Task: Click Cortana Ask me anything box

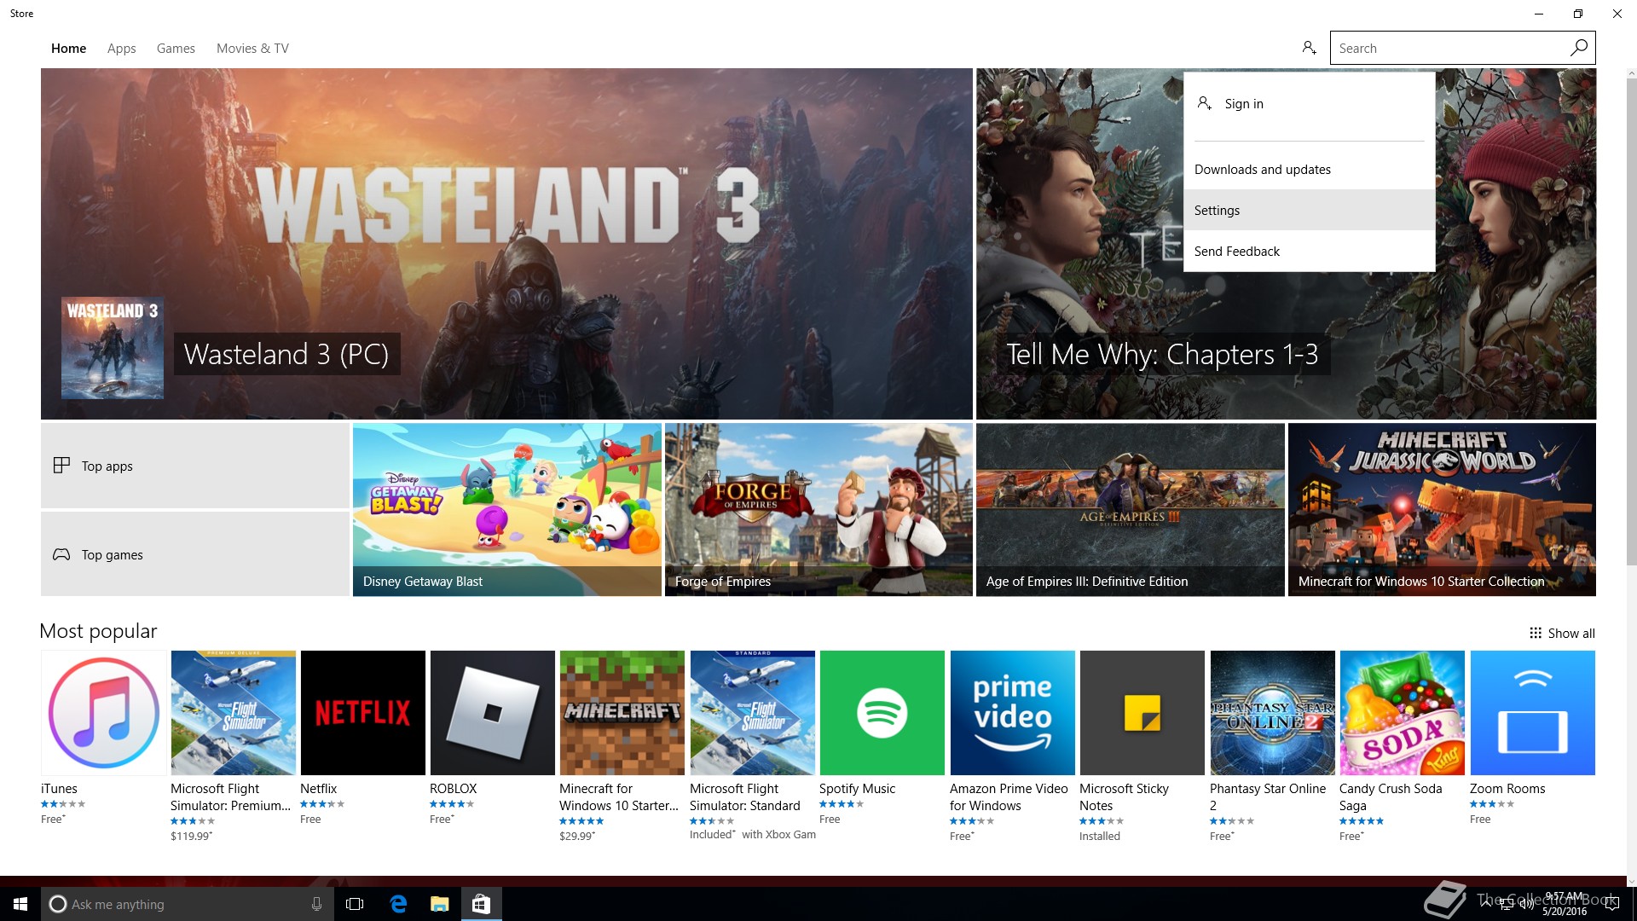Action: [x=188, y=904]
